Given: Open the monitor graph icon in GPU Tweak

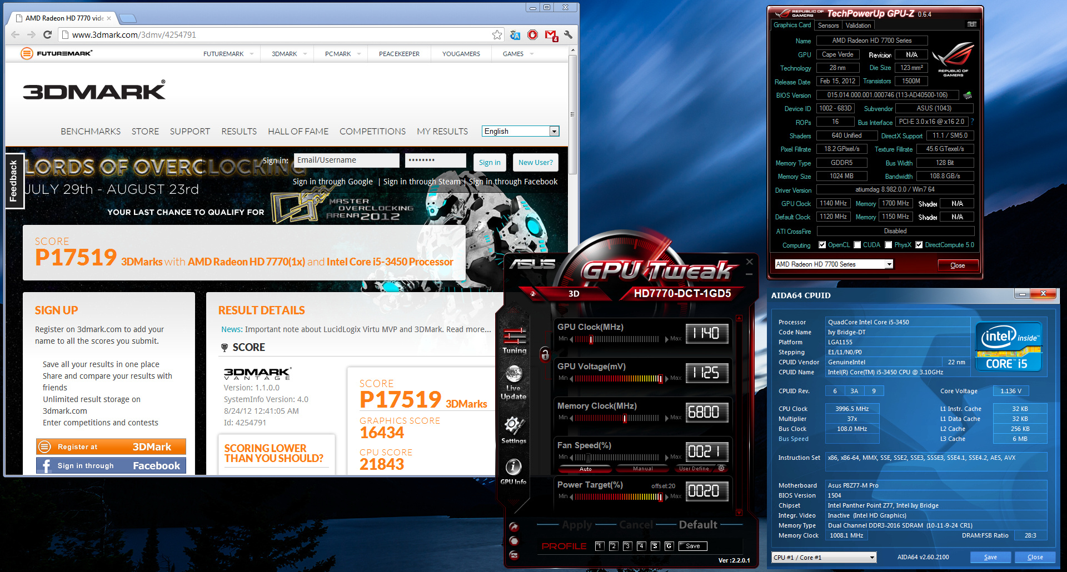Looking at the screenshot, I should click(x=513, y=555).
